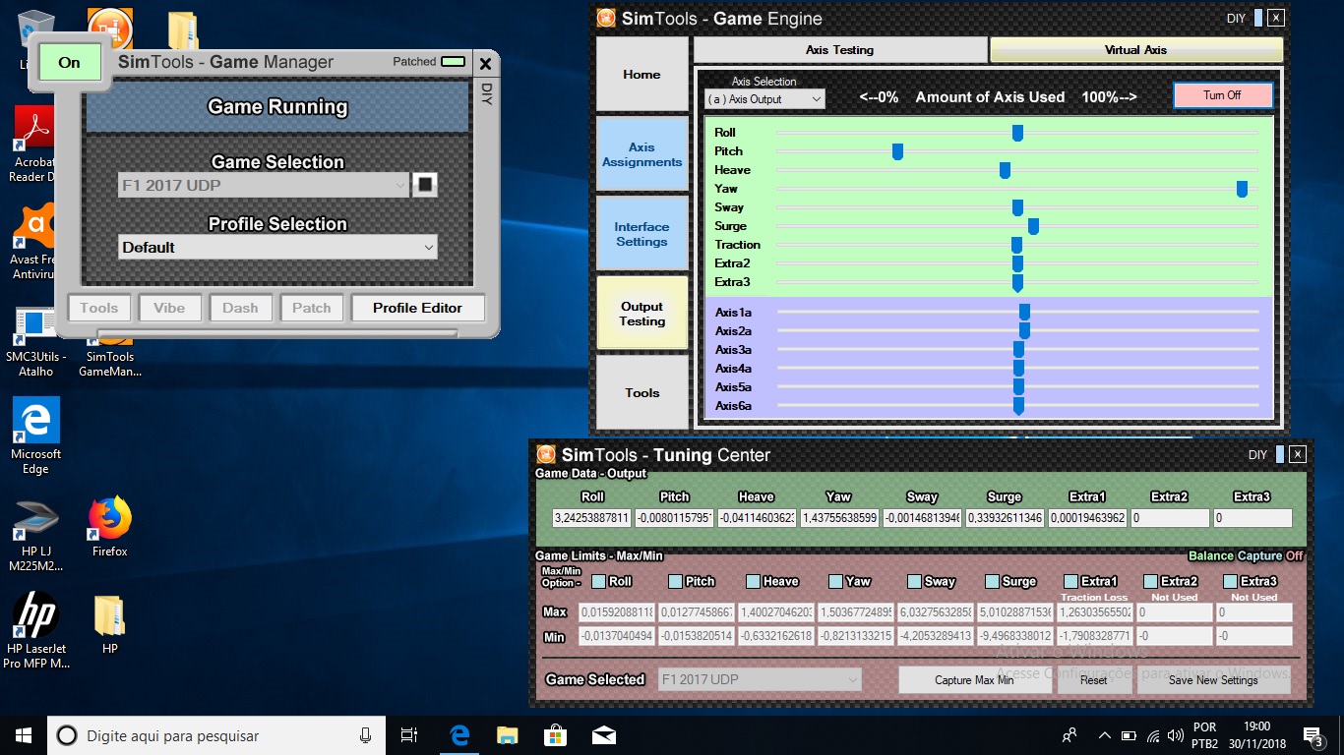Click the Reset button in Tuning Center
Image resolution: width=1344 pixels, height=755 pixels.
pos(1093,679)
